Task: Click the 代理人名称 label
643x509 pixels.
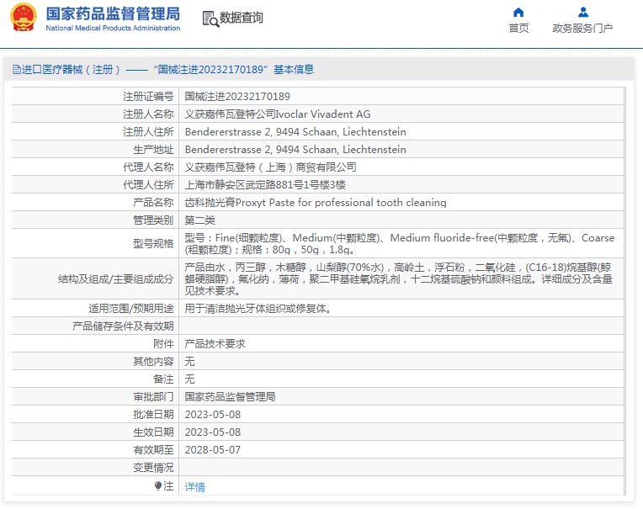Action: point(148,167)
